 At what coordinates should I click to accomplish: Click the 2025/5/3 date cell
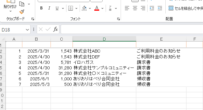(x=36, y=84)
